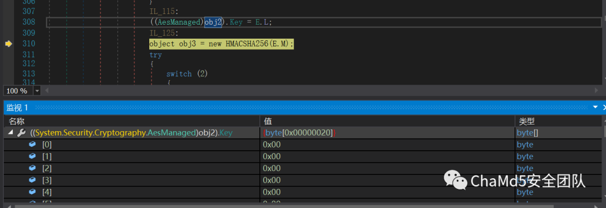Open the 监视 1 panel options dropdown arrow
Viewport: 606px width, 208px height.
pos(595,107)
